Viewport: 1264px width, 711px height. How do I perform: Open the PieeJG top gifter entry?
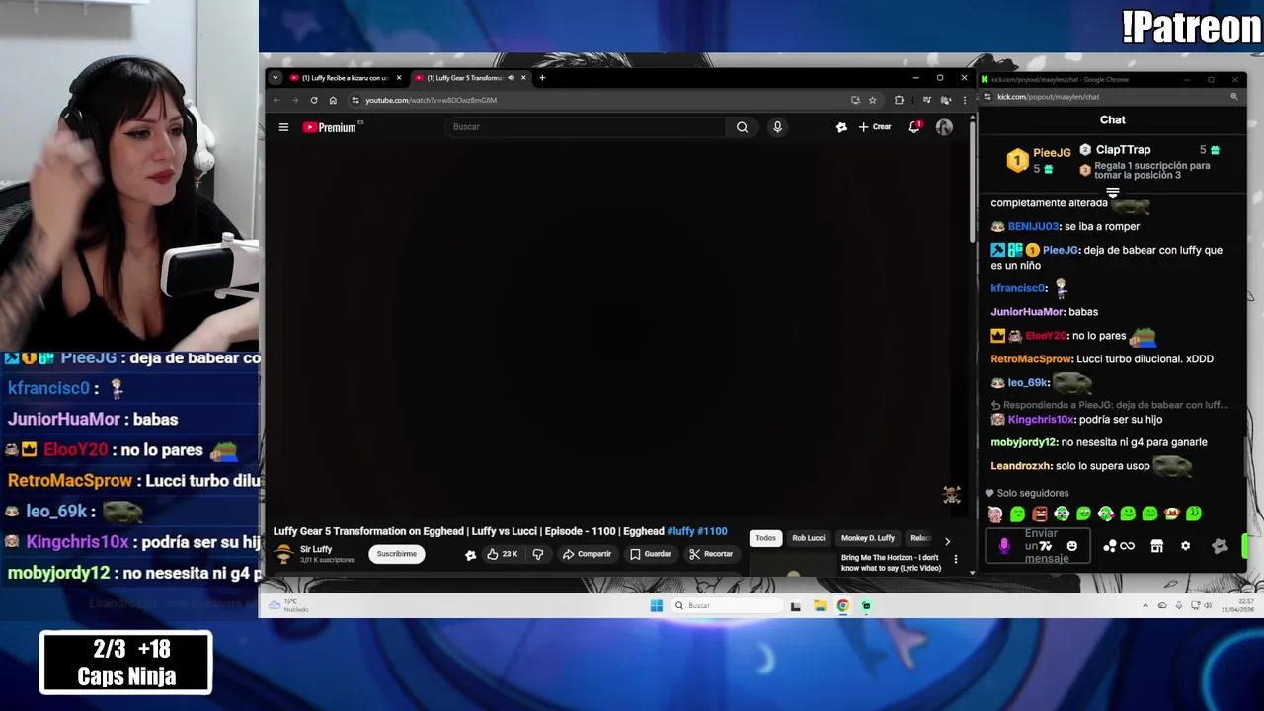tap(1038, 159)
